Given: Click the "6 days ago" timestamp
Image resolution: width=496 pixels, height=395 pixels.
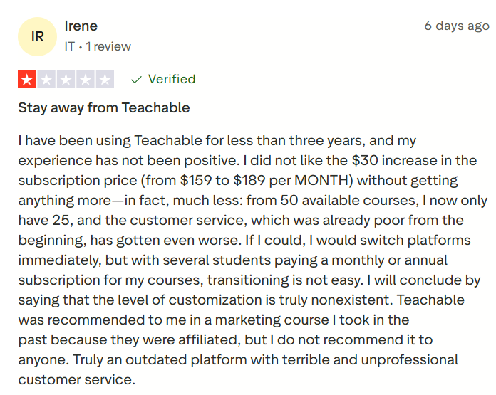Looking at the screenshot, I should pos(456,26).
